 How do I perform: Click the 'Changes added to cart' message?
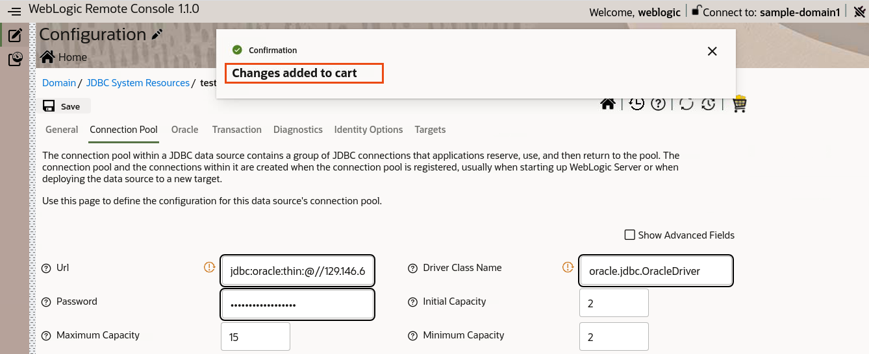click(x=294, y=73)
